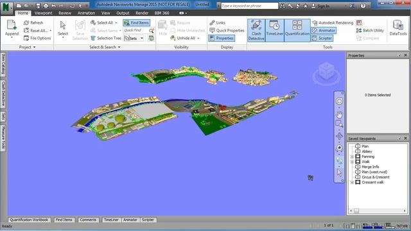Screen dimensions: 411x231
Task: Switch to the Output ribbon tab
Action: 123,13
